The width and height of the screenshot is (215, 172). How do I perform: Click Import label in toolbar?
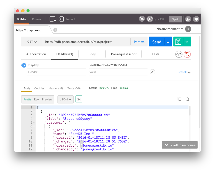tap(70, 19)
